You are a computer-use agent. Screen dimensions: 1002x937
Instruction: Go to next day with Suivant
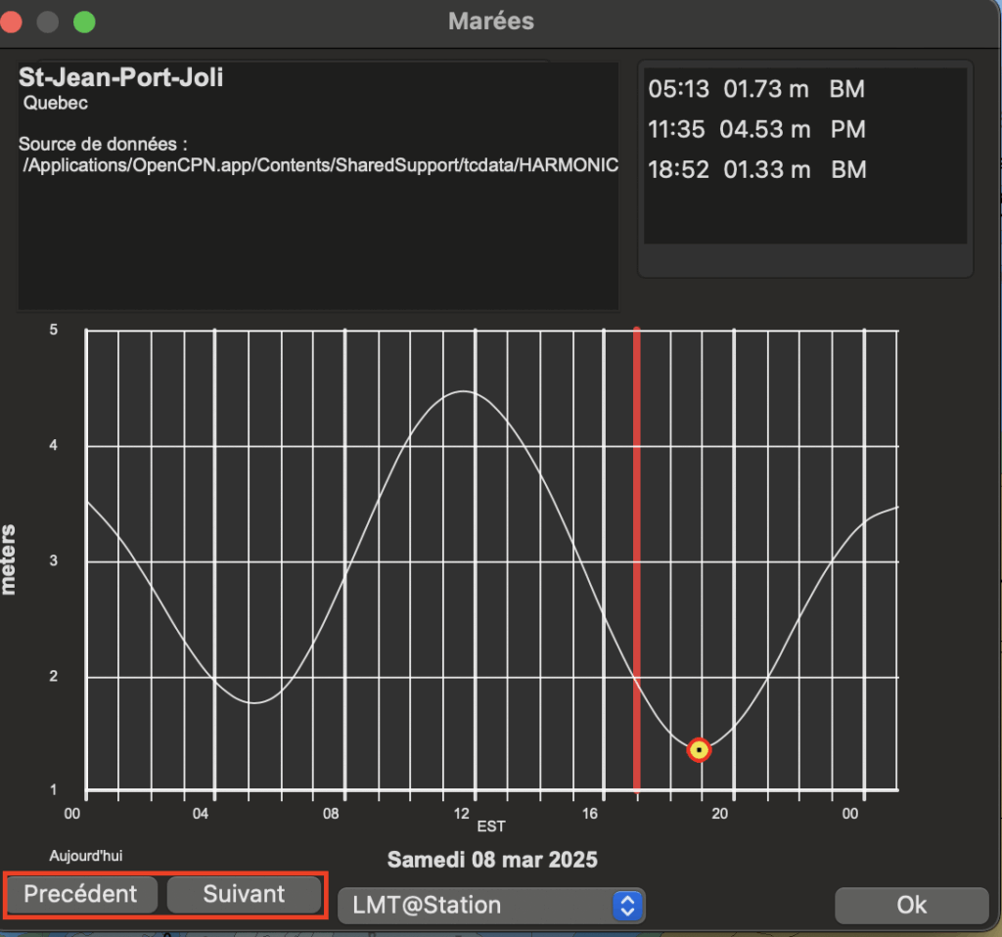coord(244,894)
